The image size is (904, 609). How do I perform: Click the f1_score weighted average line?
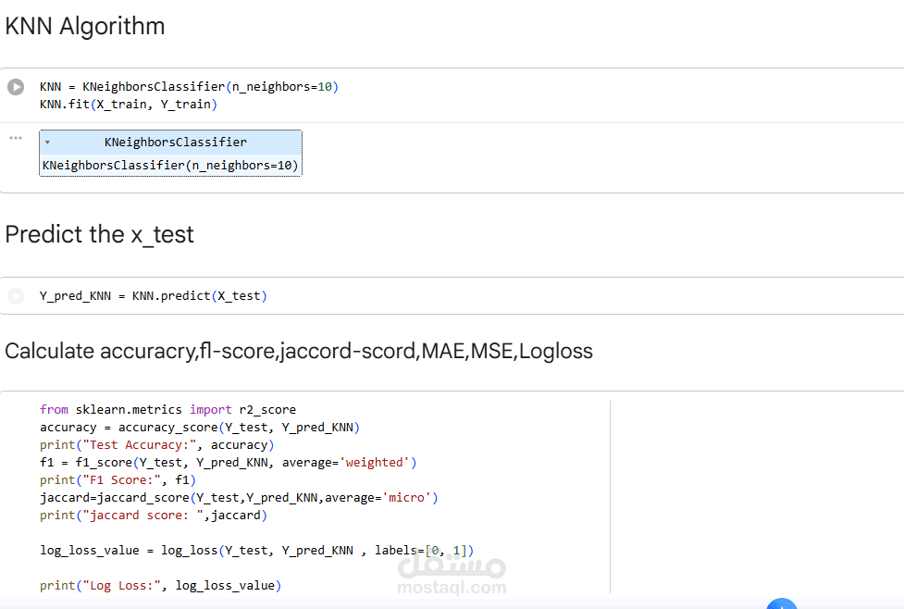pos(228,462)
